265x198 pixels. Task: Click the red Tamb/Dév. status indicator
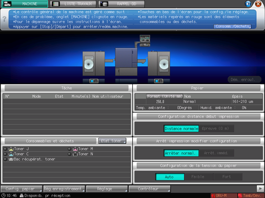[251, 195]
